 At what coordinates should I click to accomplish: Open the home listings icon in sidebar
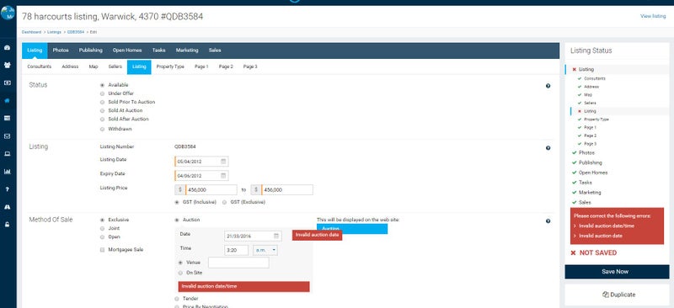8,100
